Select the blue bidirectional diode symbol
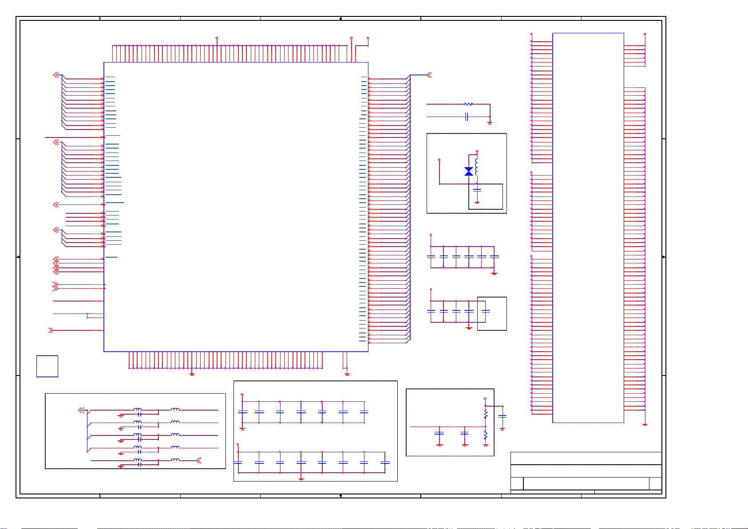This screenshot has height=529, width=748. point(469,172)
